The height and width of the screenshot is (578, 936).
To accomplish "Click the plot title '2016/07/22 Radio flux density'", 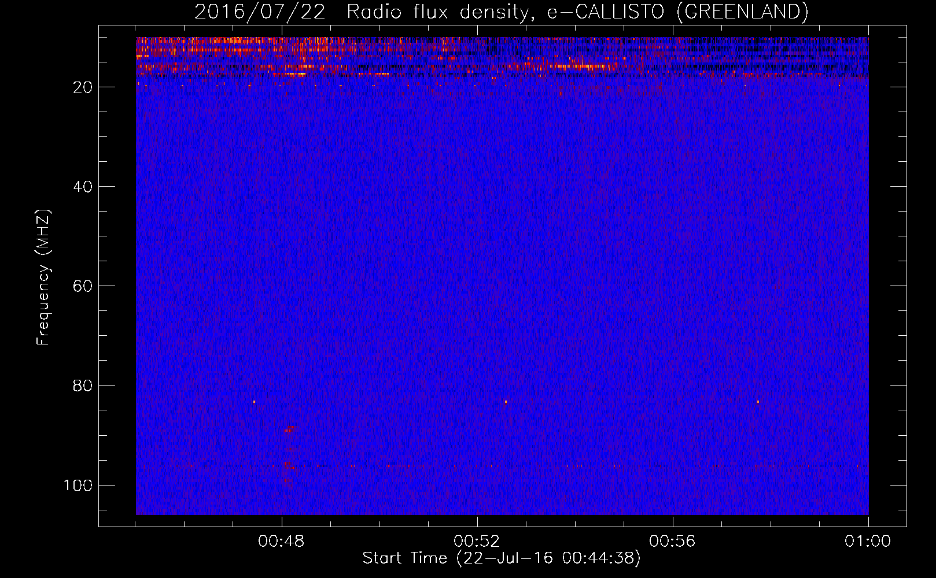I will coord(501,12).
